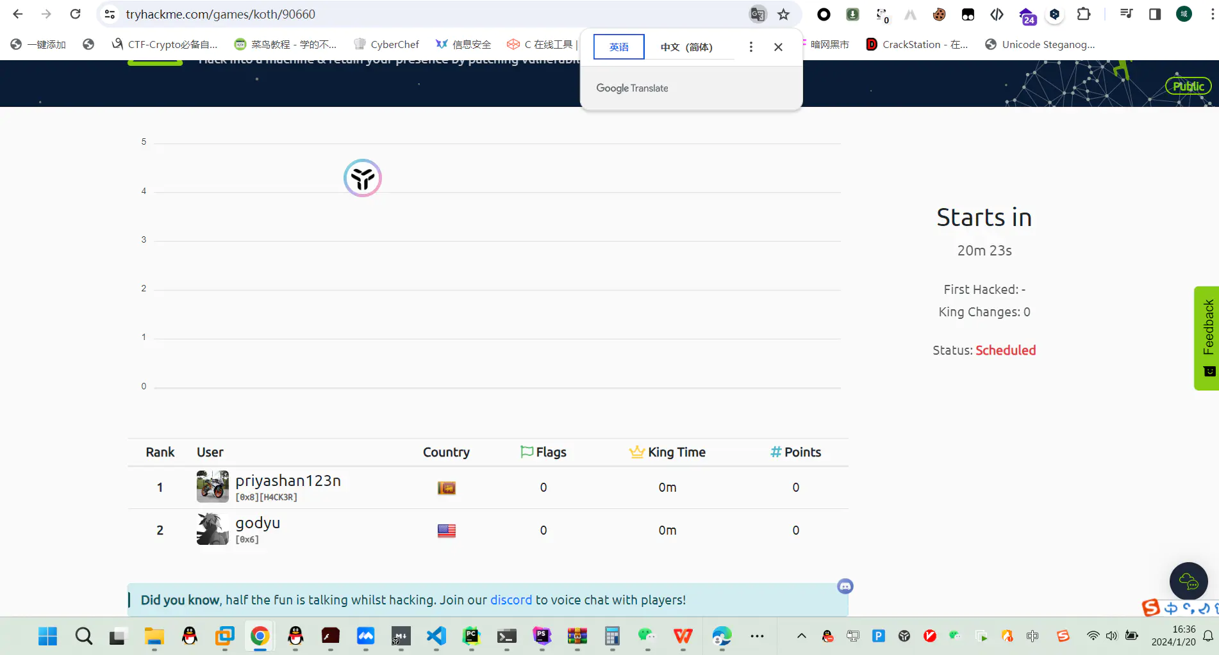Click priyashan123n's avatar thumbnail
The image size is (1219, 655).
click(212, 487)
